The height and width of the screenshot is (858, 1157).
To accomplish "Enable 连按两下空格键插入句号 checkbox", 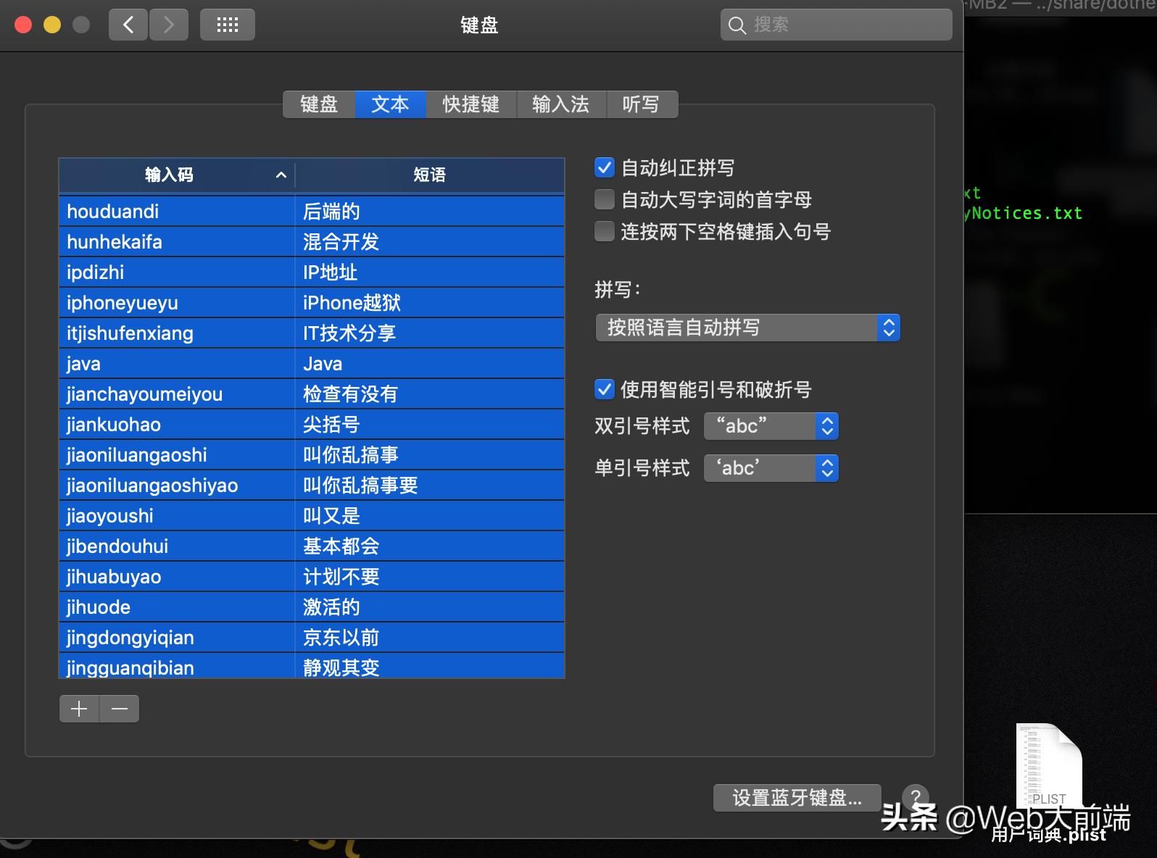I will 605,231.
